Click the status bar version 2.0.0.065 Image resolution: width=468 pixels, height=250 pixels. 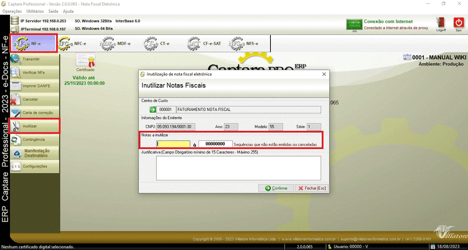(304, 246)
